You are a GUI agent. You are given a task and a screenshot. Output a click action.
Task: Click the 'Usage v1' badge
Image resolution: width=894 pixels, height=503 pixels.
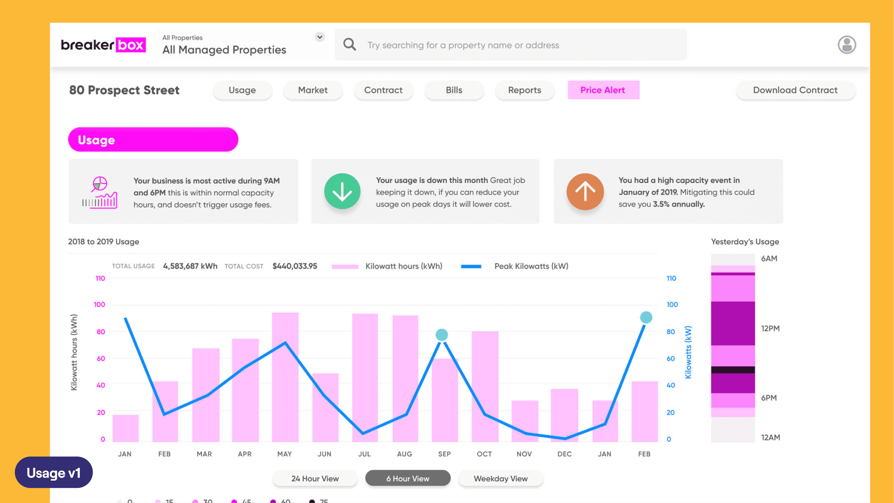click(x=54, y=472)
